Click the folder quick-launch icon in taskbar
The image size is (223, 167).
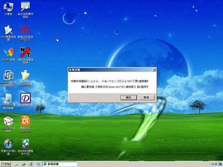(x=16, y=164)
